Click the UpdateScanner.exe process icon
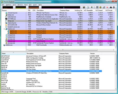 (x=6, y=27)
